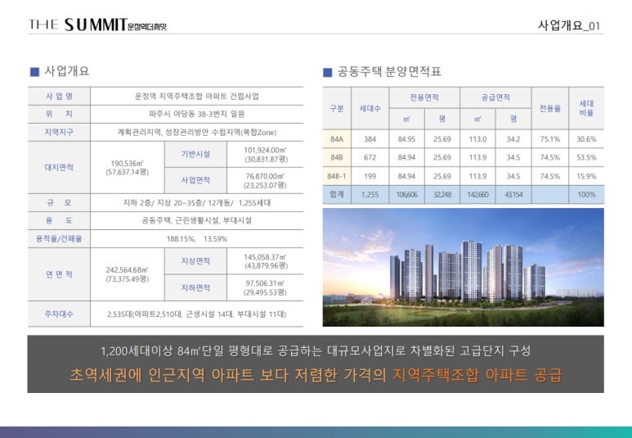Select the text 운정역 지역주택조합 아파트 건립사업

point(197,96)
